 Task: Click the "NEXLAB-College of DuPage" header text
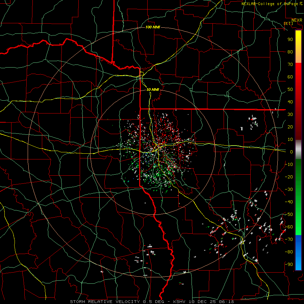[x=270, y=4]
